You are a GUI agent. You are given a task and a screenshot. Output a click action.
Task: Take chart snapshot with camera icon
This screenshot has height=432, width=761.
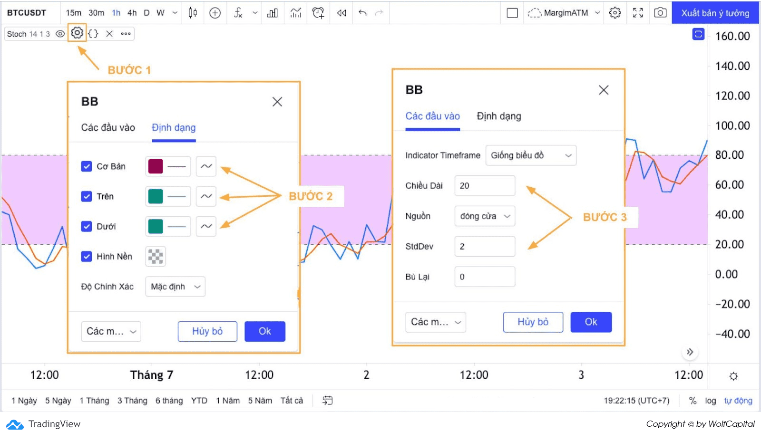point(660,13)
